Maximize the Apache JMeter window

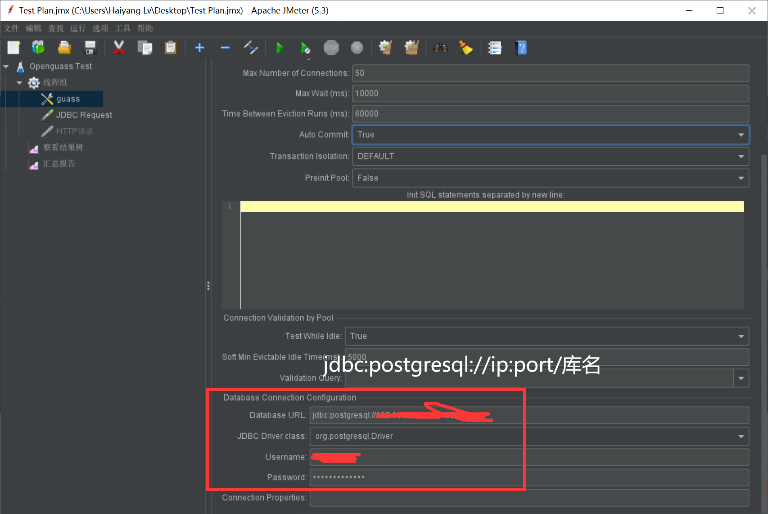(720, 10)
